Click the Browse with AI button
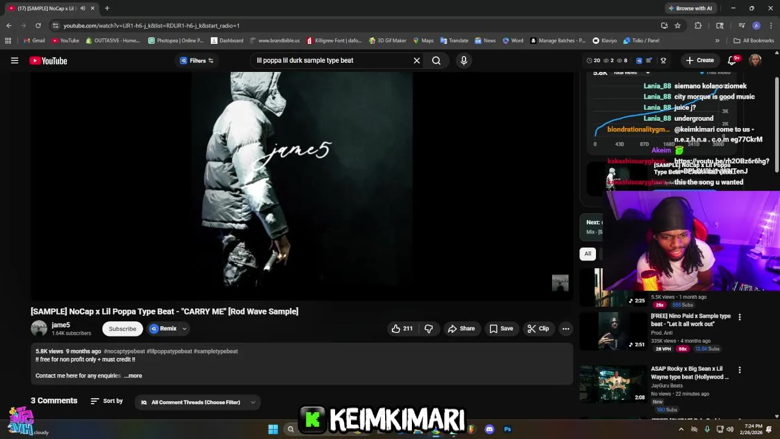The image size is (780, 439). 690,8
